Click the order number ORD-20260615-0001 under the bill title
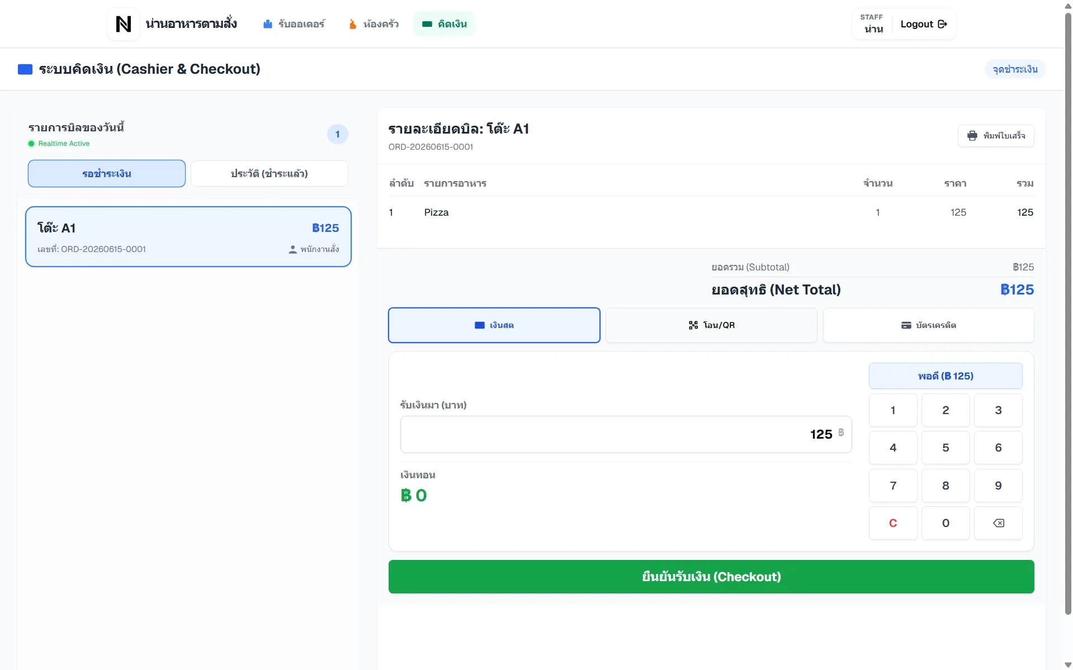Viewport: 1073px width, 670px height. click(431, 147)
